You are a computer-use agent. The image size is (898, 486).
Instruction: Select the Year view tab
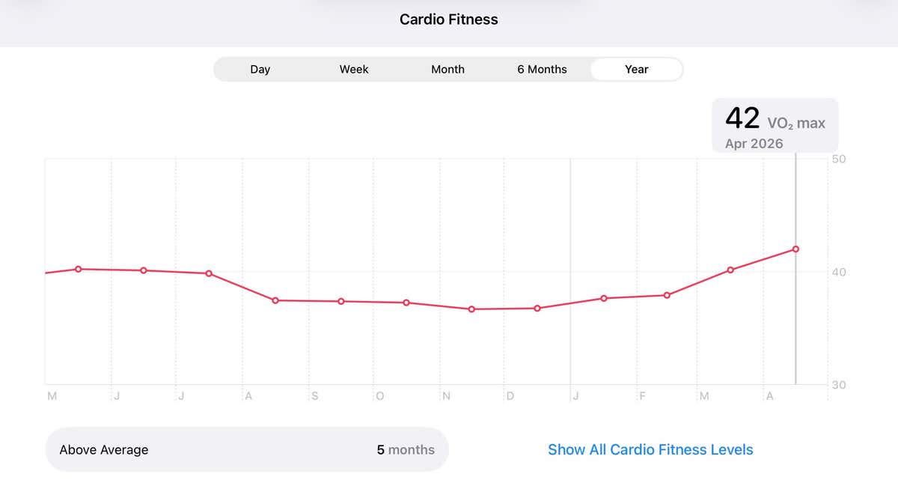pyautogui.click(x=636, y=69)
